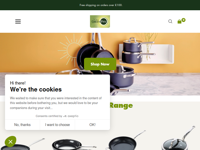
Task: Click the Shop Now button
Action: (100, 64)
